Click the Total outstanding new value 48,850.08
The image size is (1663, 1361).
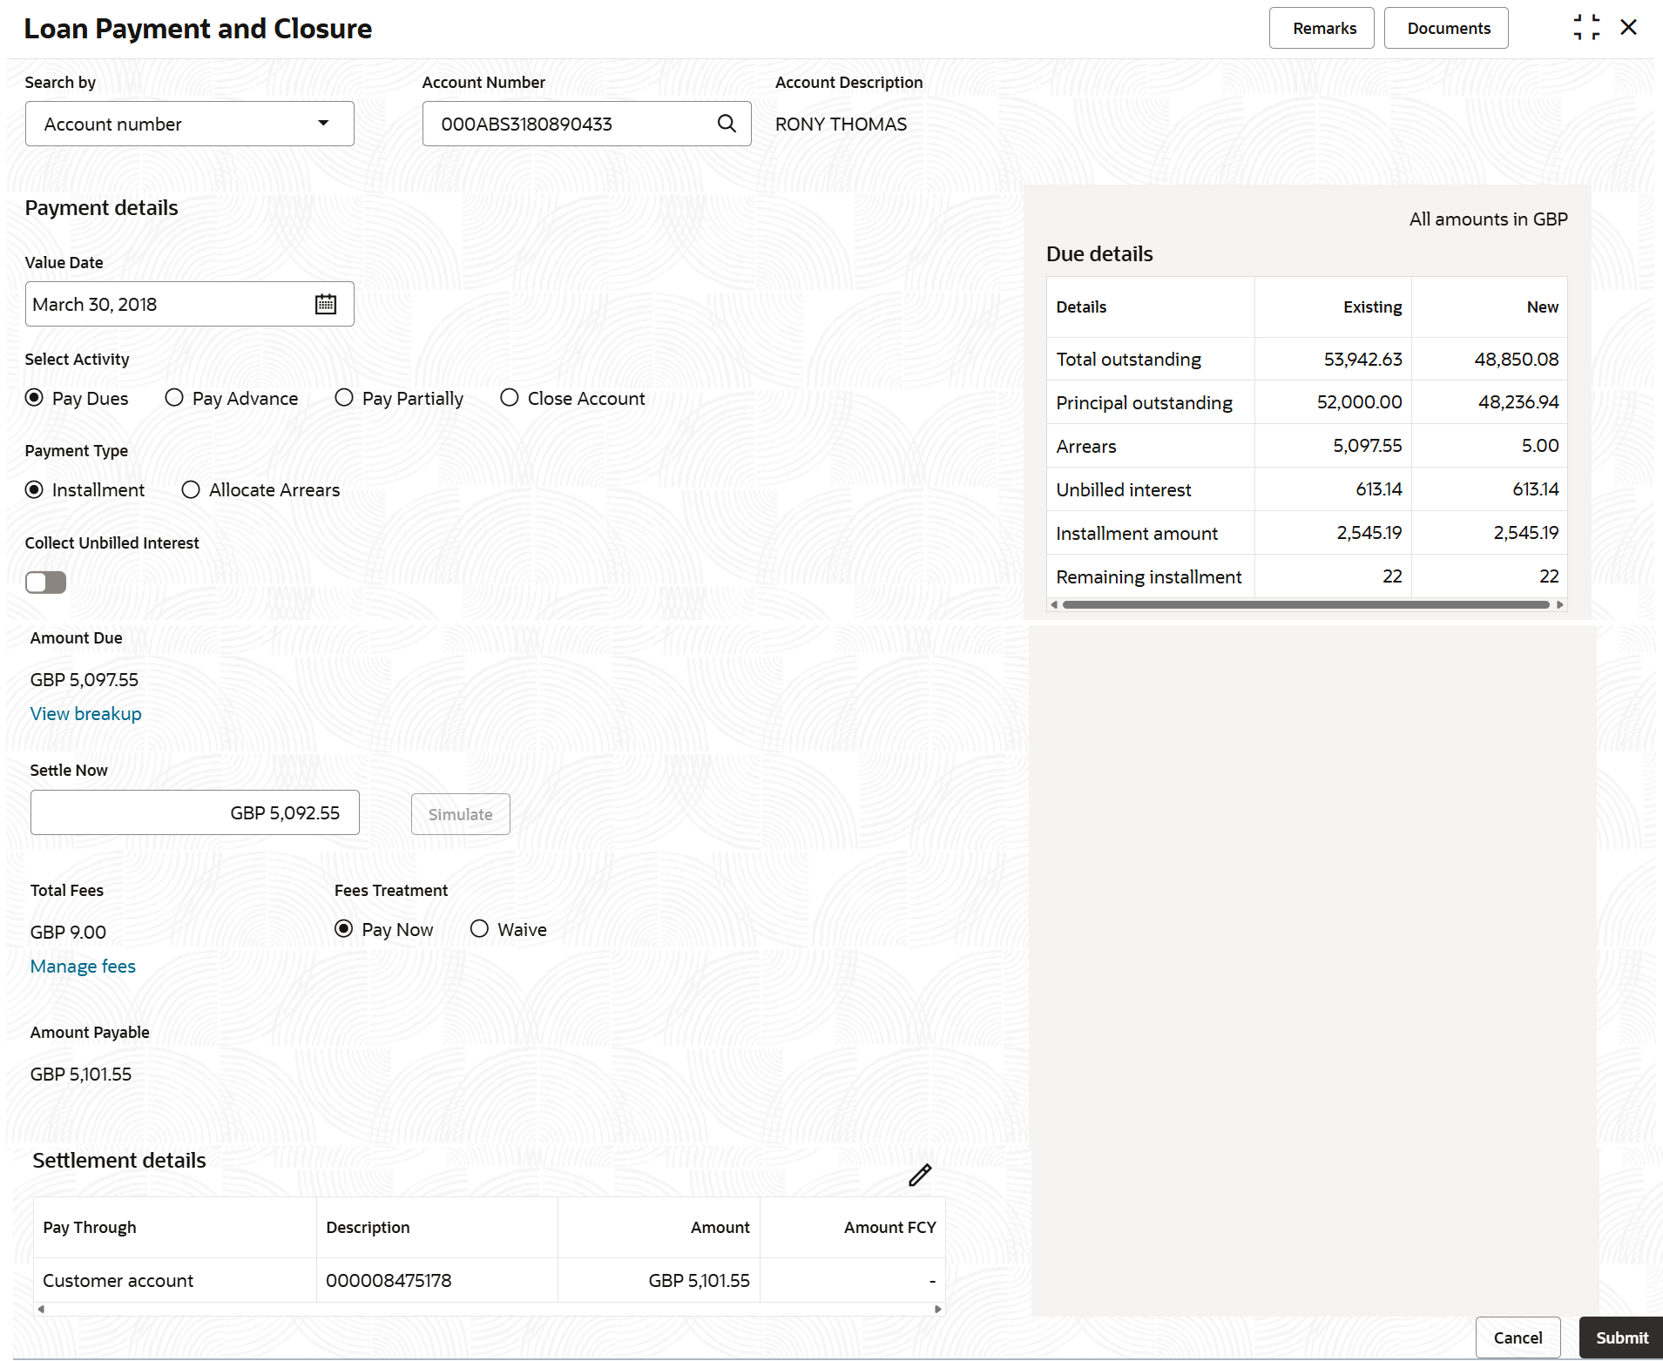click(x=1516, y=360)
